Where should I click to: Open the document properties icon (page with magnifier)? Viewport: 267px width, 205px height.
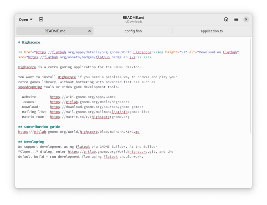coord(226,20)
